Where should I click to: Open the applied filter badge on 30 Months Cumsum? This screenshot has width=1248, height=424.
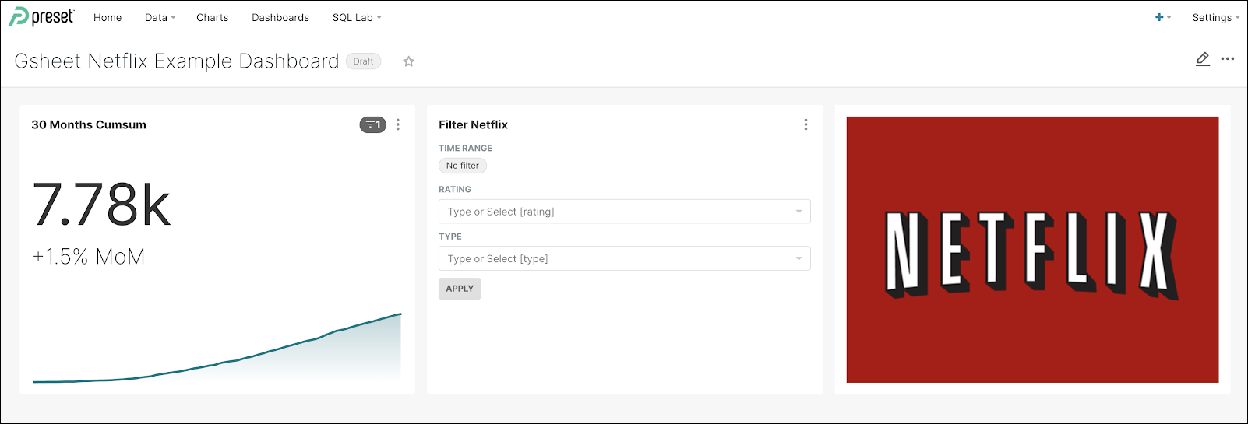coord(372,124)
